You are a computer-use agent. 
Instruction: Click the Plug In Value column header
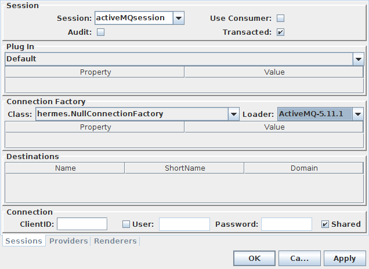click(x=274, y=72)
